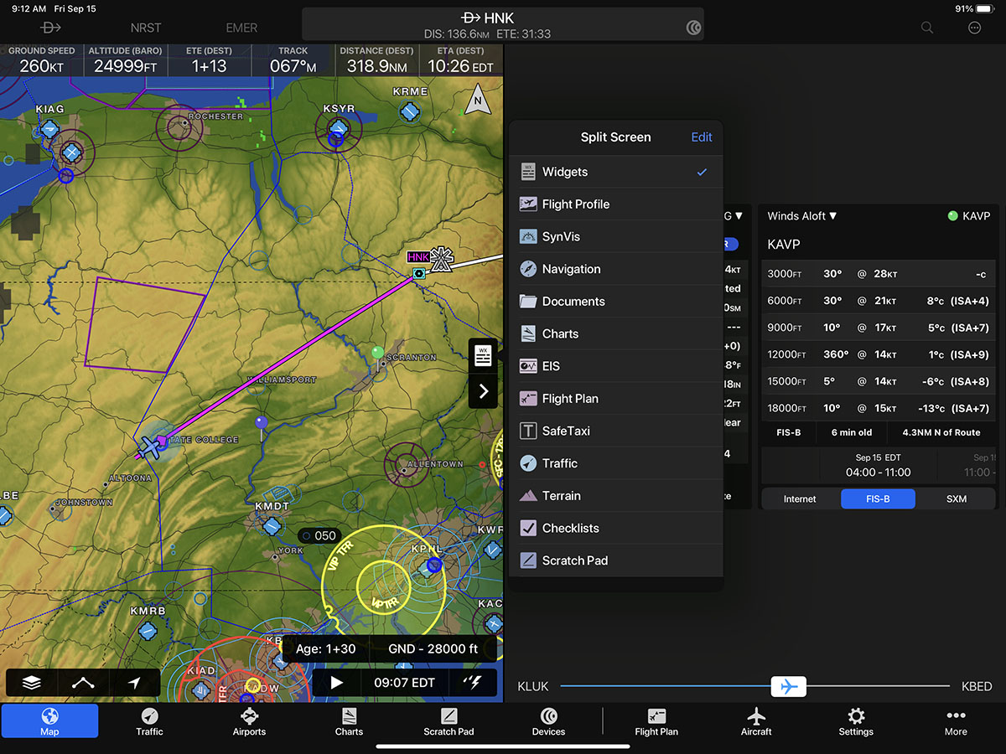1006x754 pixels.
Task: Tap the Track data field
Action: click(293, 60)
